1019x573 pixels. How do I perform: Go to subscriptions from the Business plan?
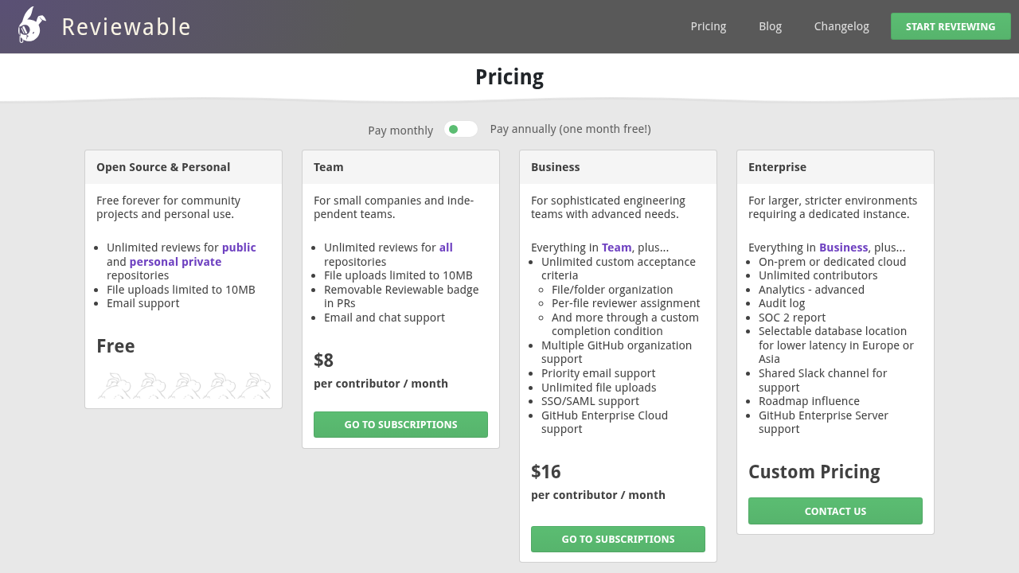click(x=618, y=539)
